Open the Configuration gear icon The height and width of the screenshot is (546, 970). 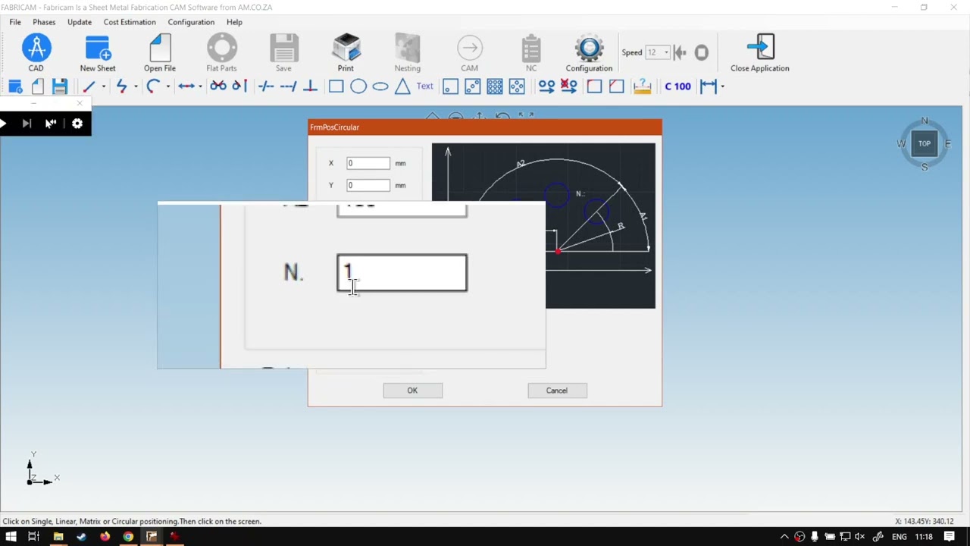click(589, 49)
